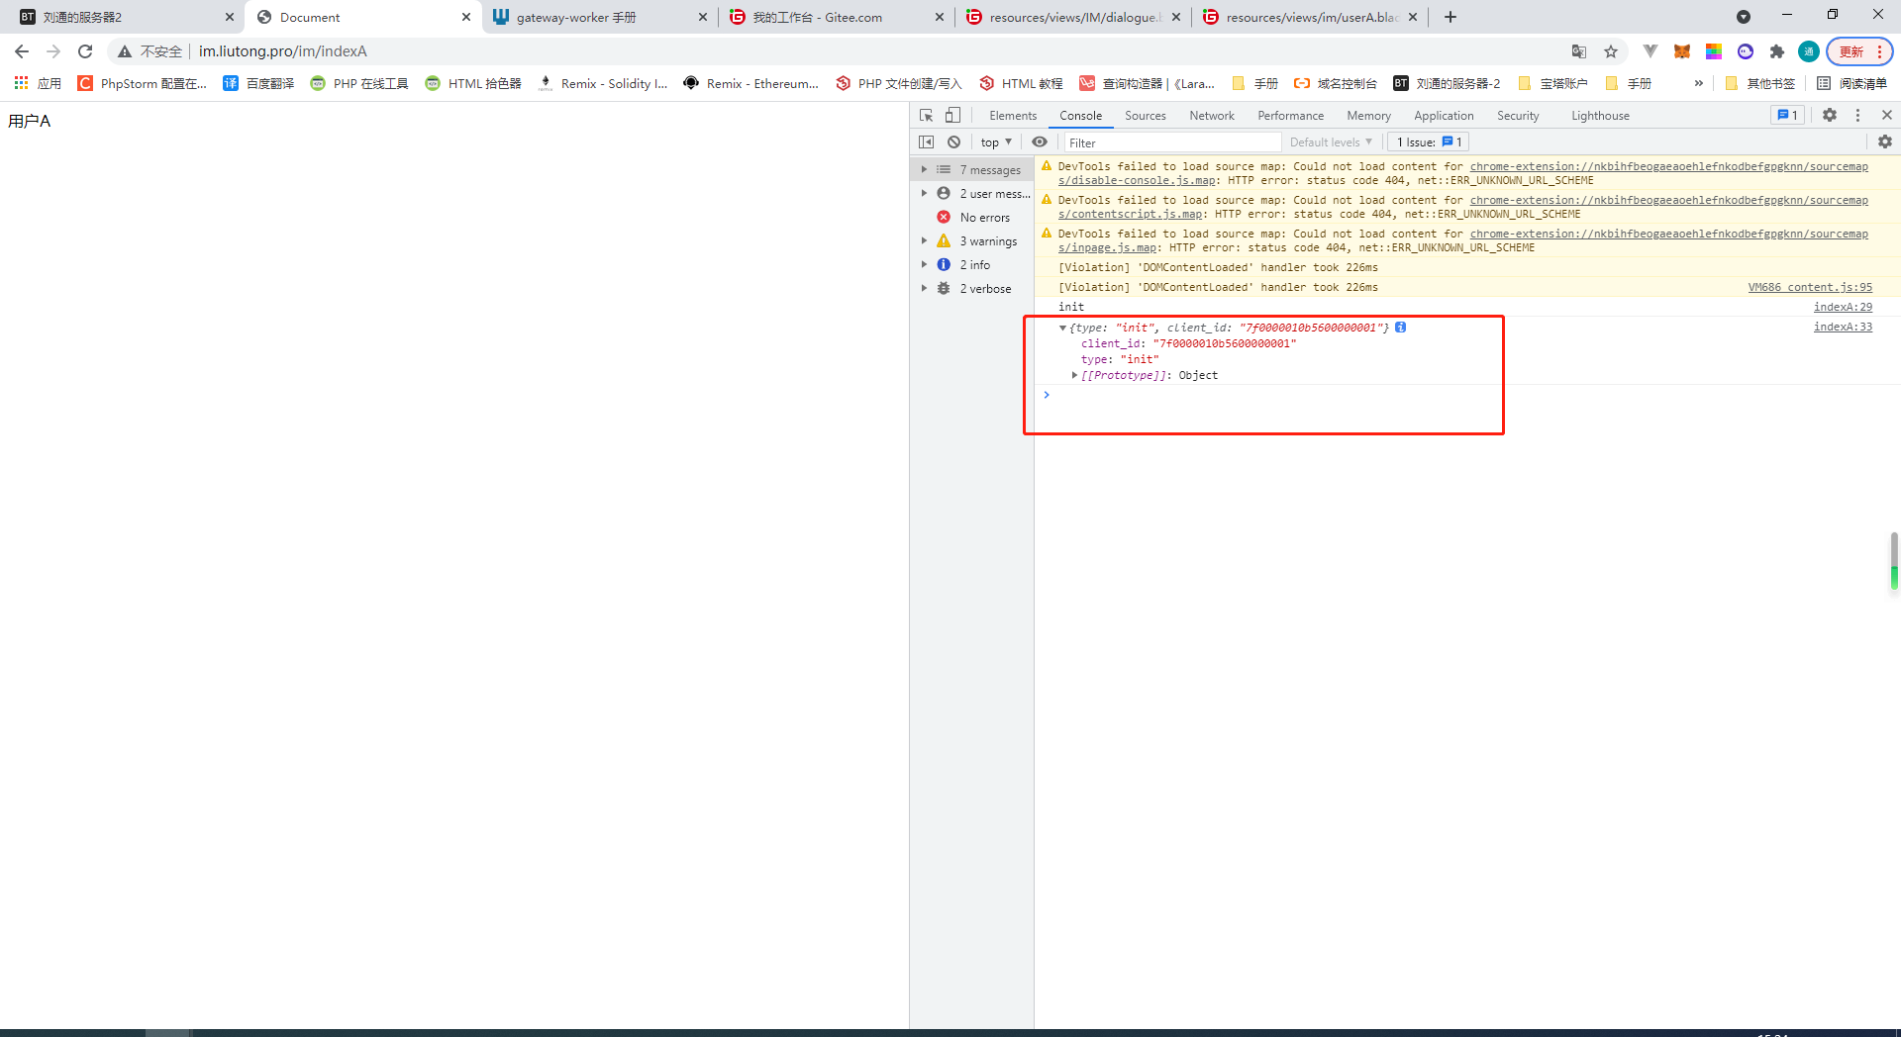Clear the console
The width and height of the screenshot is (1901, 1037).
[953, 141]
